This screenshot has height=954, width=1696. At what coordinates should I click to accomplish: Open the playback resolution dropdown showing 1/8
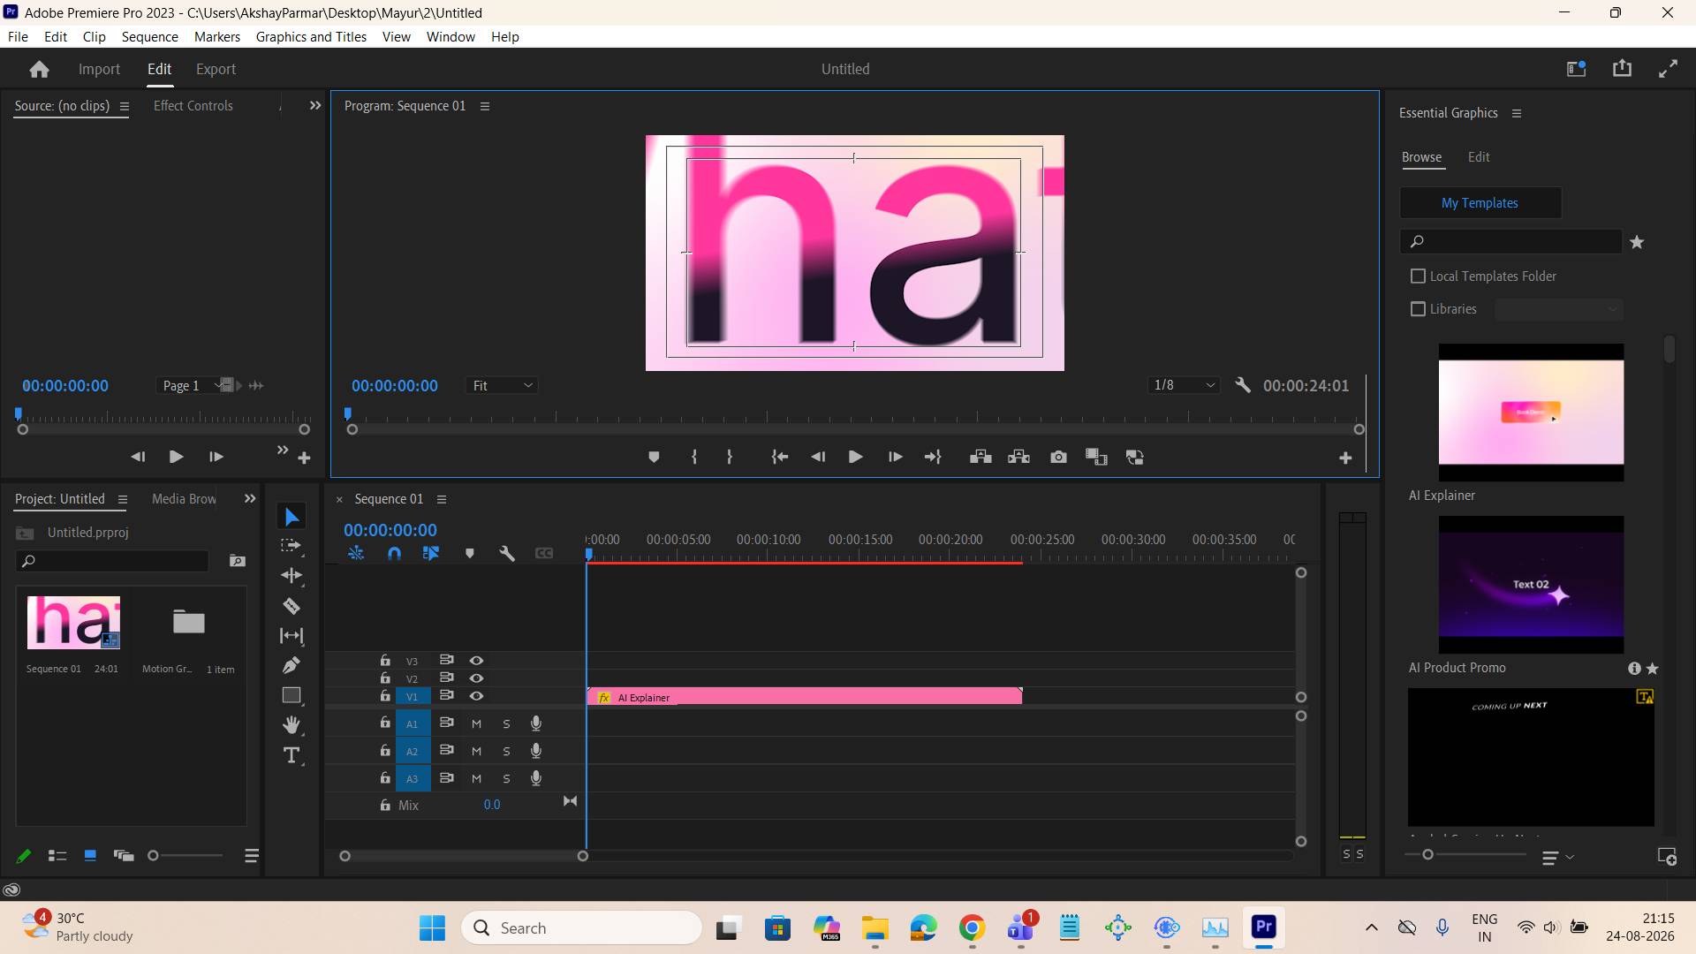point(1185,385)
